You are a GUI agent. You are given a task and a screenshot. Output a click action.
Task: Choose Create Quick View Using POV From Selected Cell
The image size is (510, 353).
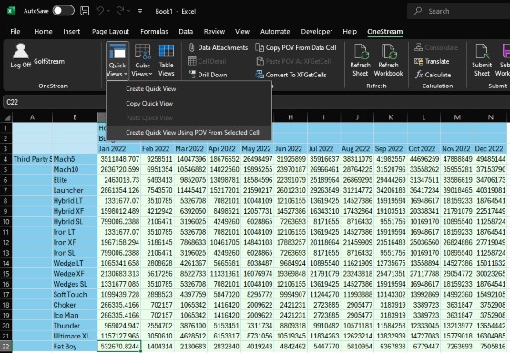(x=189, y=132)
